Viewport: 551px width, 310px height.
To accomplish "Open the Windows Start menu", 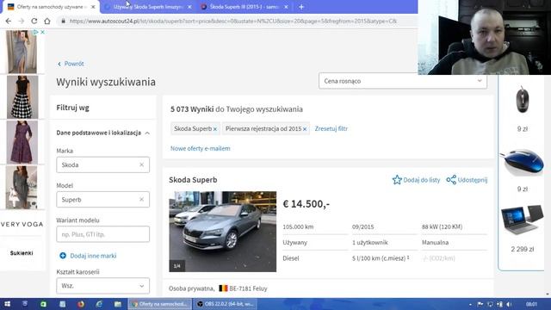I will point(7,304).
